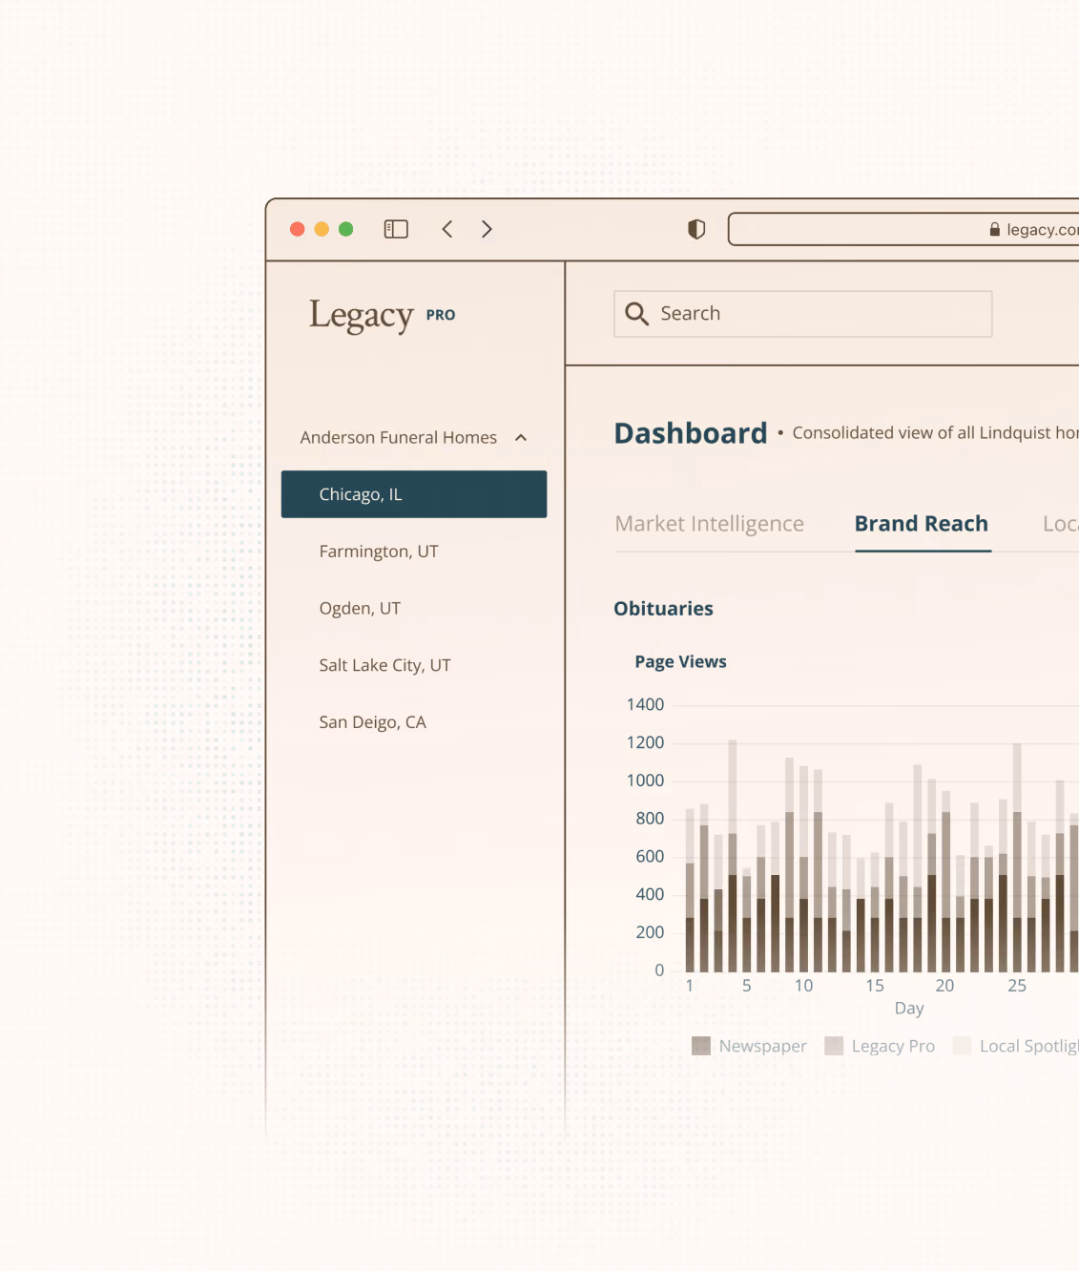Toggle the browser sidebar icon

[x=396, y=229]
